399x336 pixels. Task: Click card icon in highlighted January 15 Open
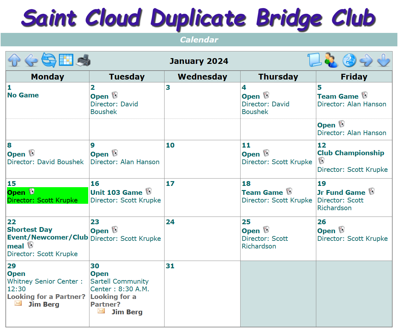[x=32, y=191]
